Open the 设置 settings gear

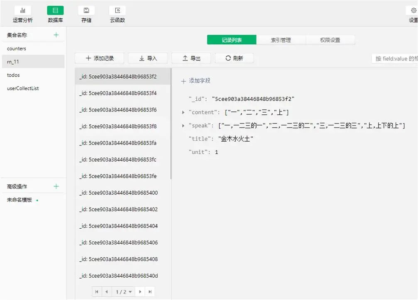click(413, 11)
